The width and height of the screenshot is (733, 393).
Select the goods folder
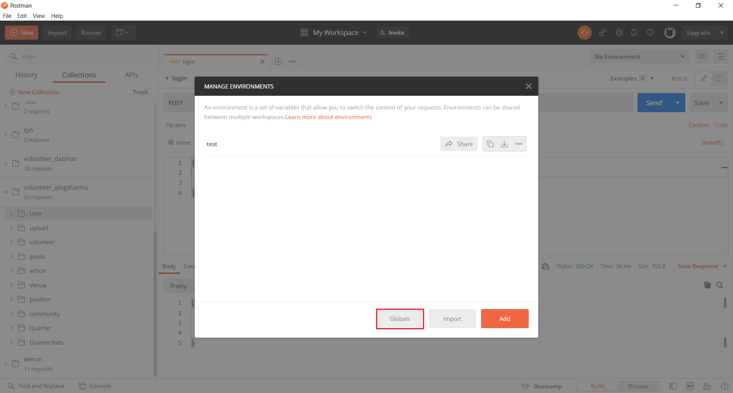[79, 256]
